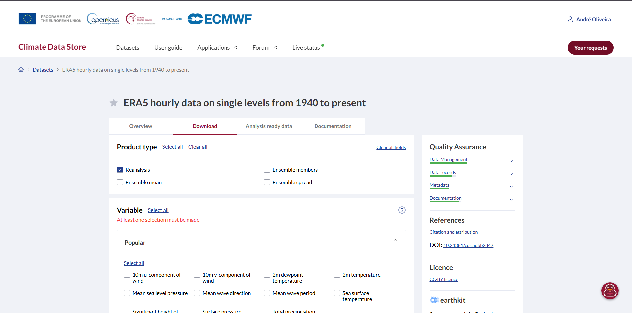Open Datasets in the top navigation

(x=128, y=48)
